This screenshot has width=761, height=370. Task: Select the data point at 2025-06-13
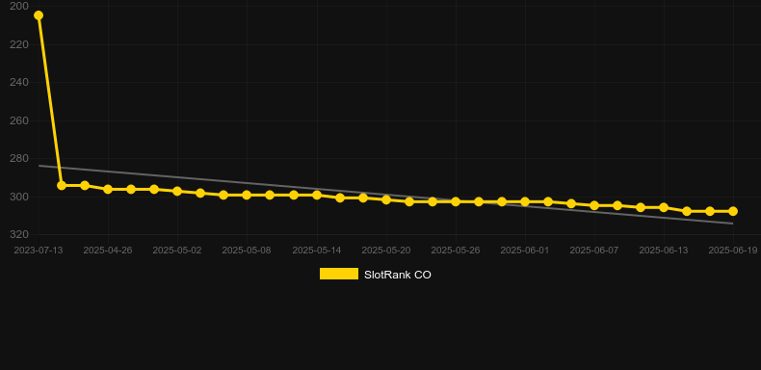point(664,207)
